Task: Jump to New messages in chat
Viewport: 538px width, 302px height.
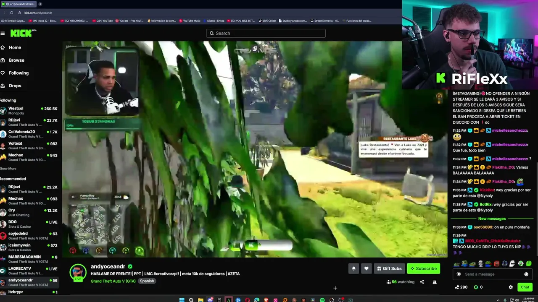Action: pyautogui.click(x=492, y=219)
